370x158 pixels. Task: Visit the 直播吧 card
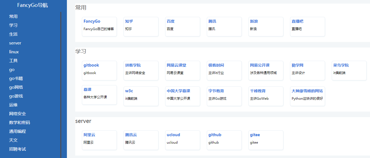pos(308,27)
